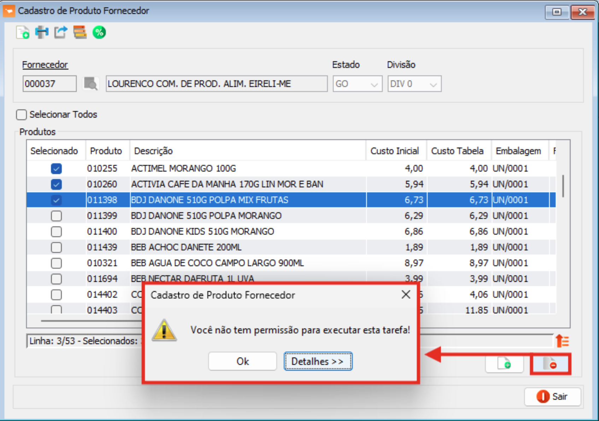Click the printer icon in toolbar
Viewport: 599px width, 421px height.
coord(42,33)
